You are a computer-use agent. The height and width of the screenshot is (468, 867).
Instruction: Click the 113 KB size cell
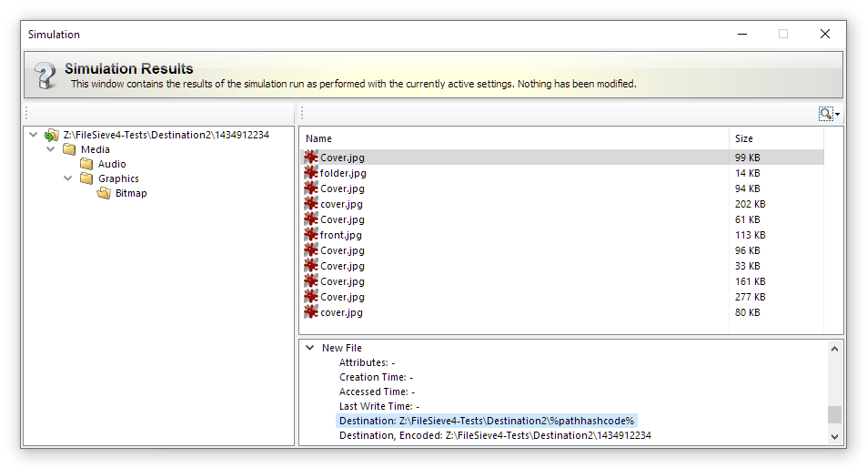coord(751,235)
